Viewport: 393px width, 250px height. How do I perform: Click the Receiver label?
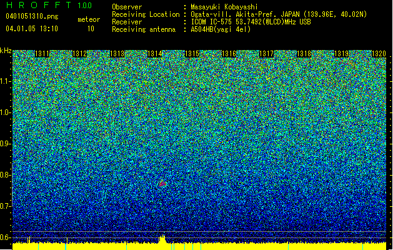[x=127, y=22]
